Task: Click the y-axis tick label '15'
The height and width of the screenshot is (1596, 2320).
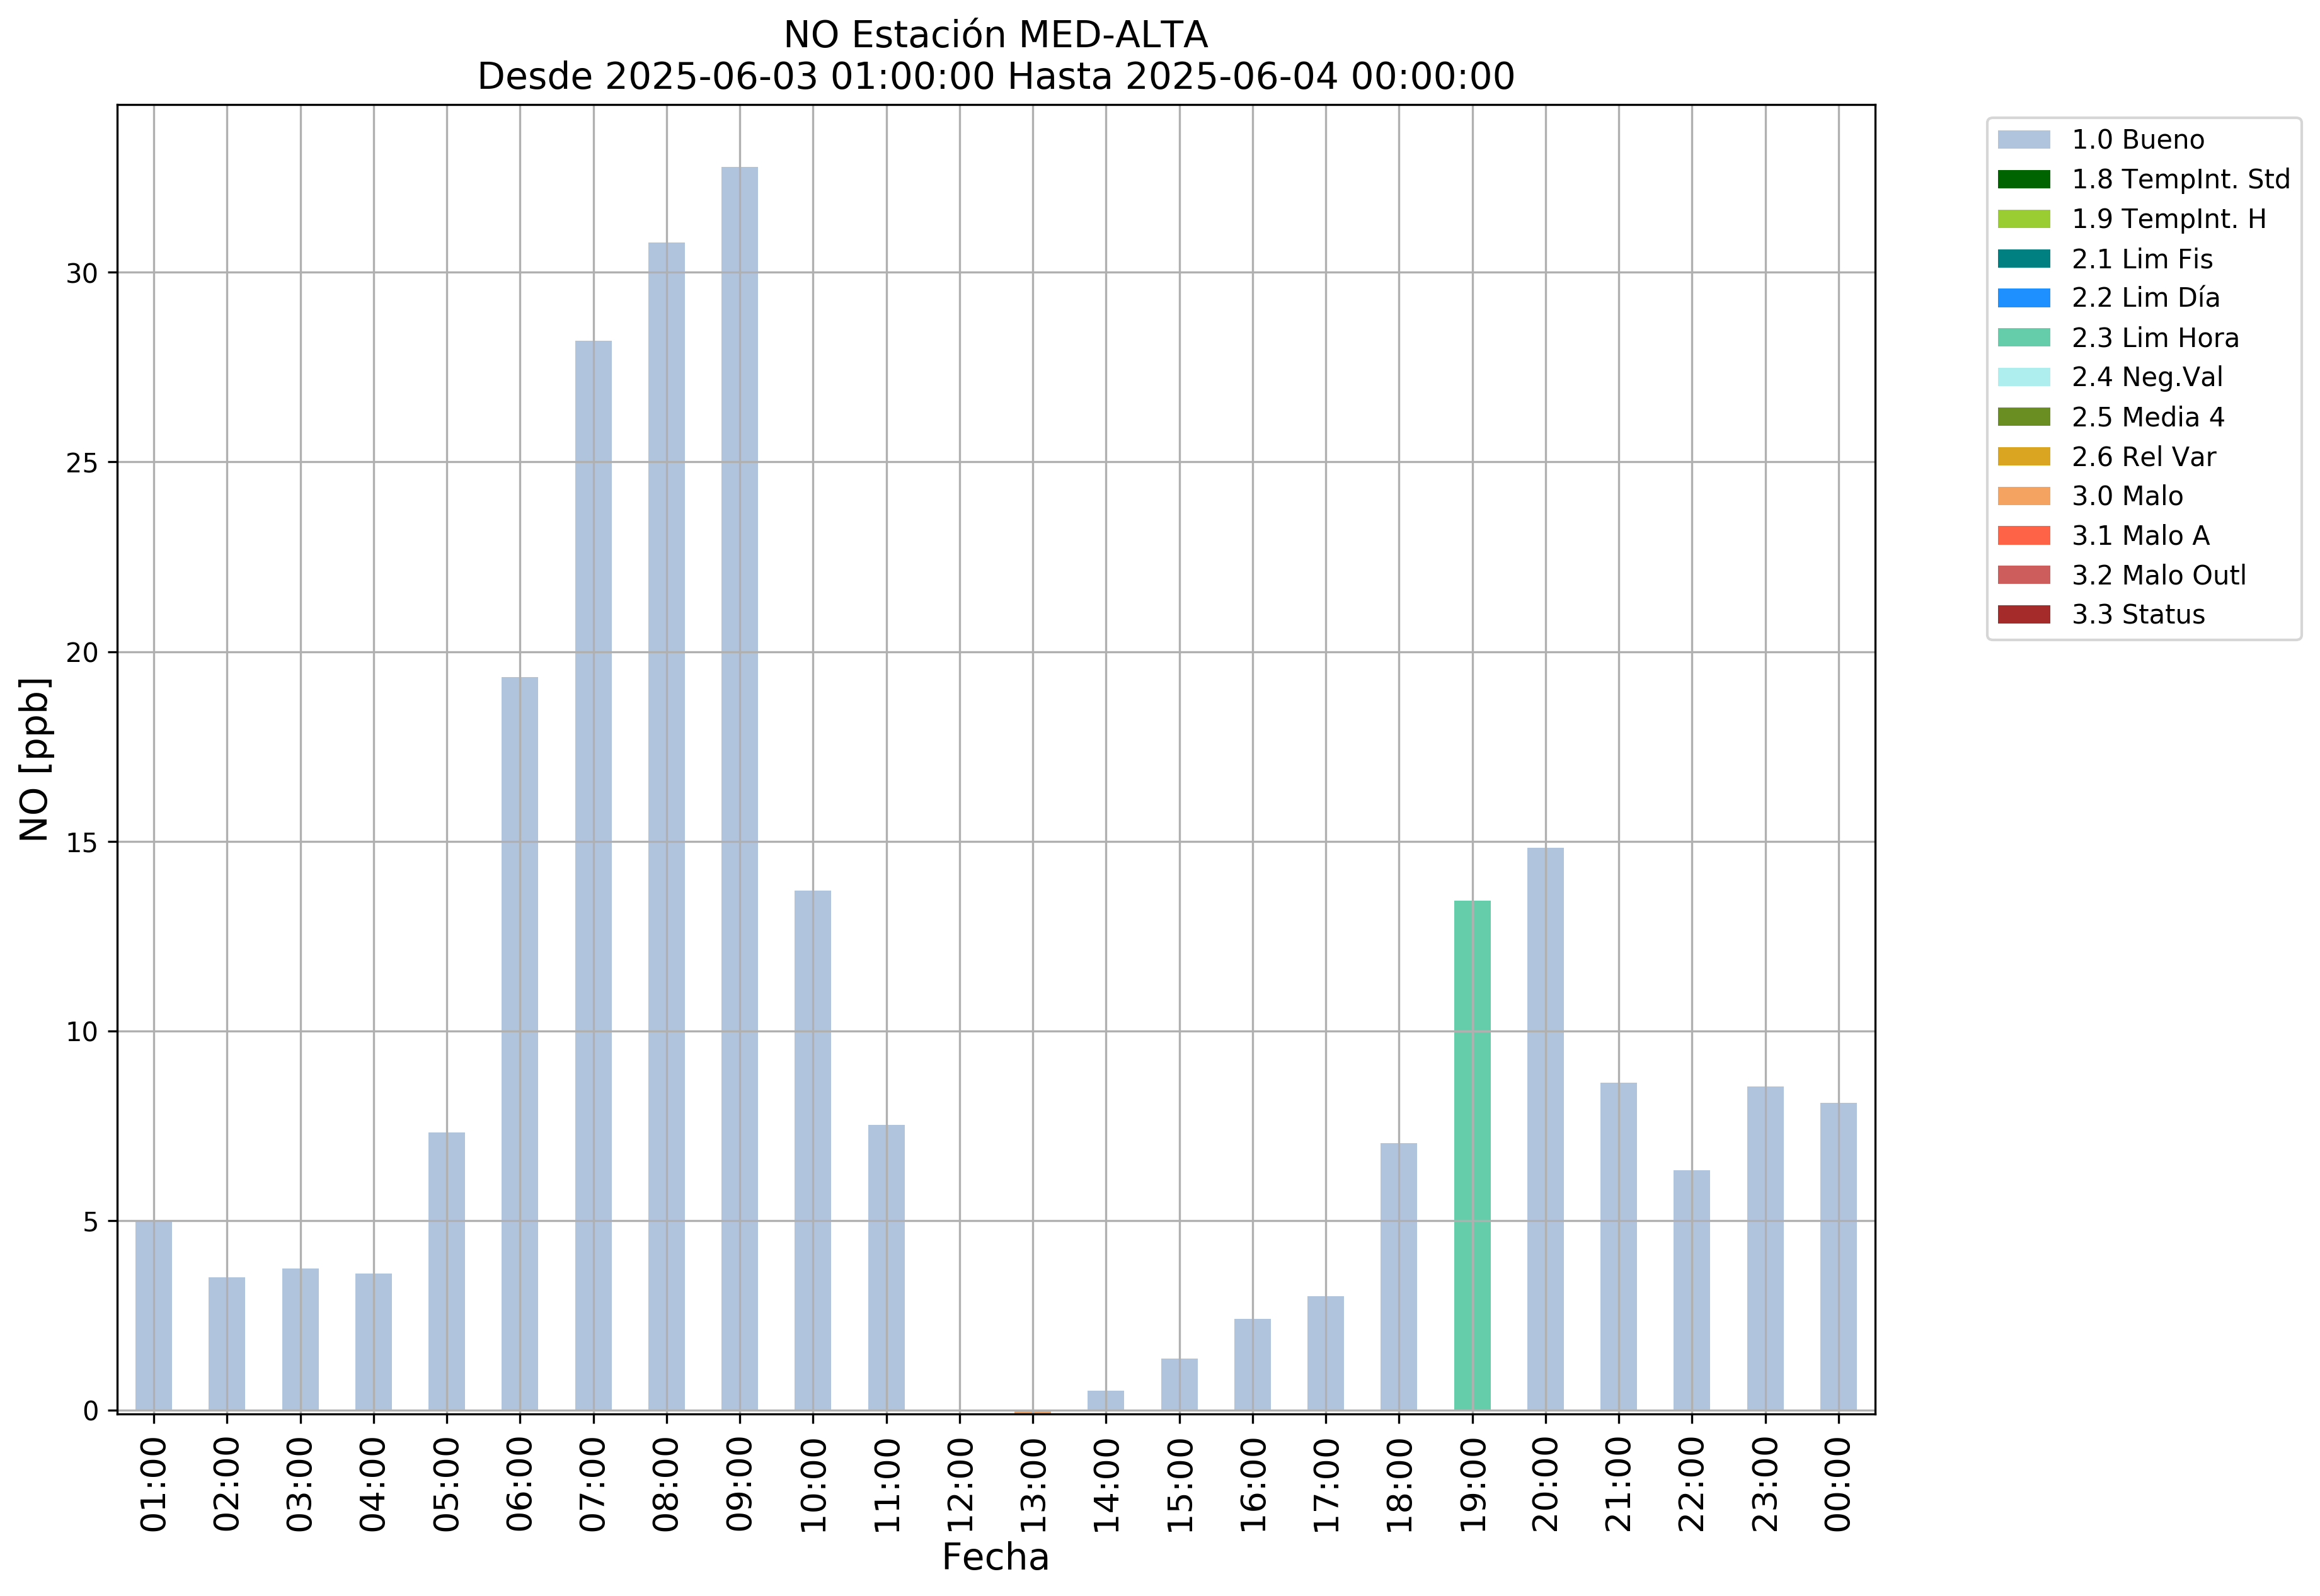Action: pyautogui.click(x=82, y=842)
